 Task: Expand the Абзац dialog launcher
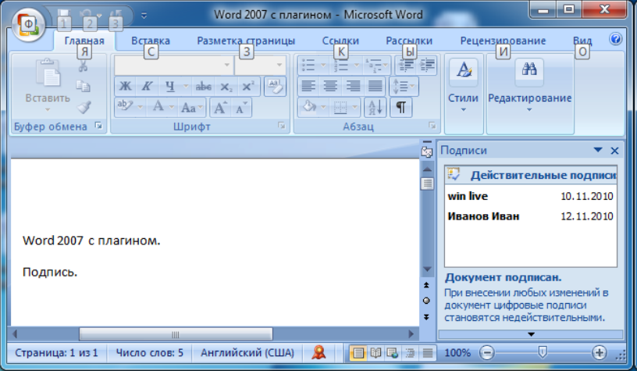[x=432, y=126]
